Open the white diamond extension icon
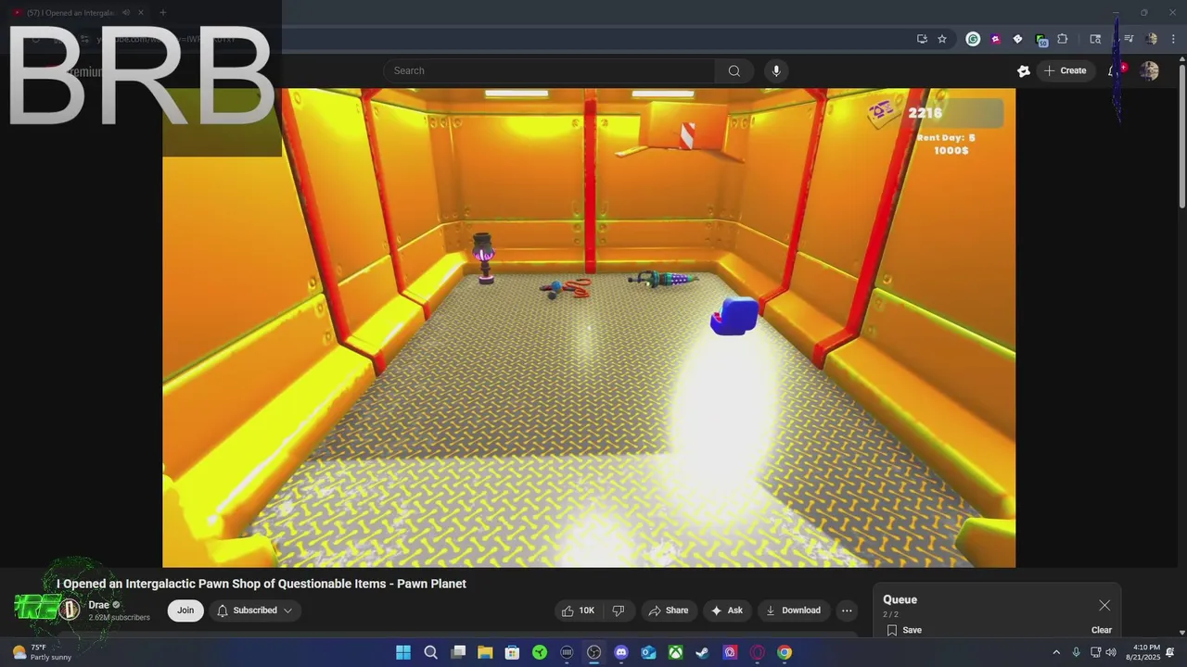This screenshot has width=1187, height=667. (x=1017, y=39)
